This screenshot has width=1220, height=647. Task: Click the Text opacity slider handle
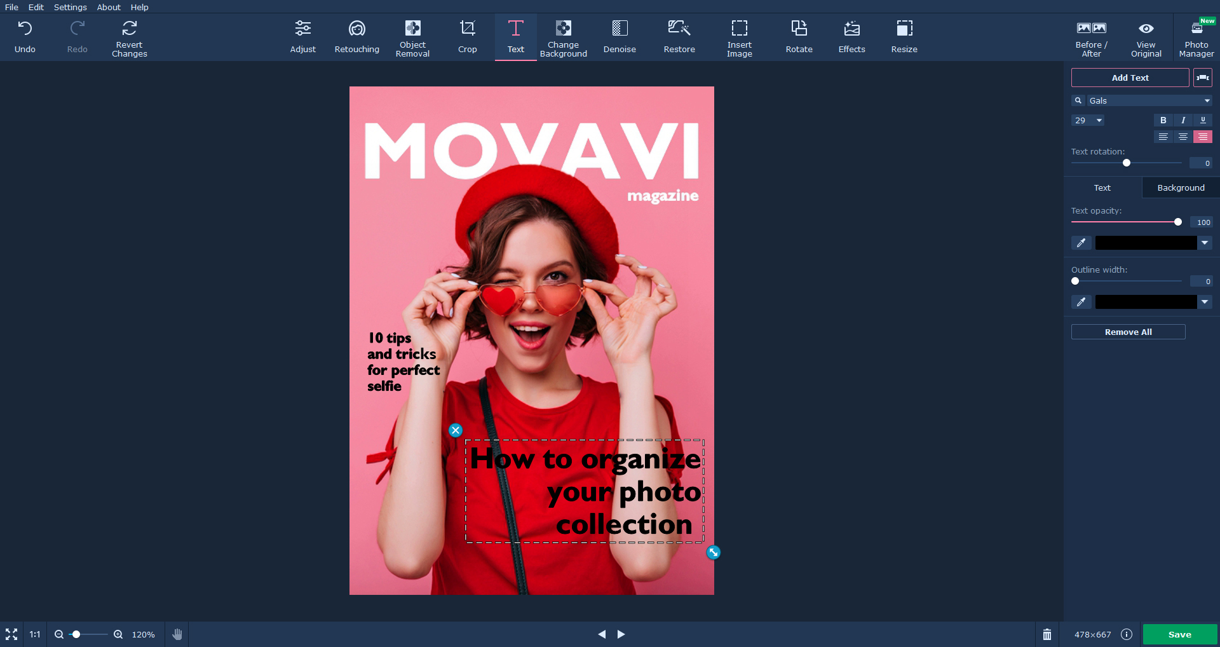[x=1177, y=222]
